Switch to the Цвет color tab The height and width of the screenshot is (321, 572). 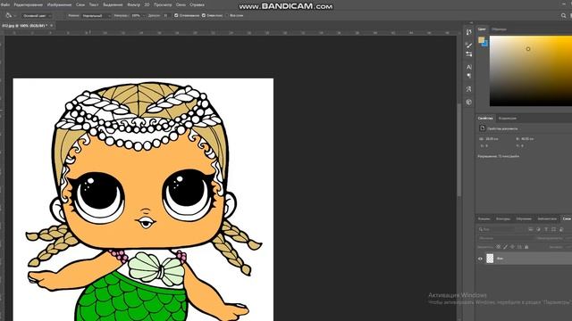(482, 29)
